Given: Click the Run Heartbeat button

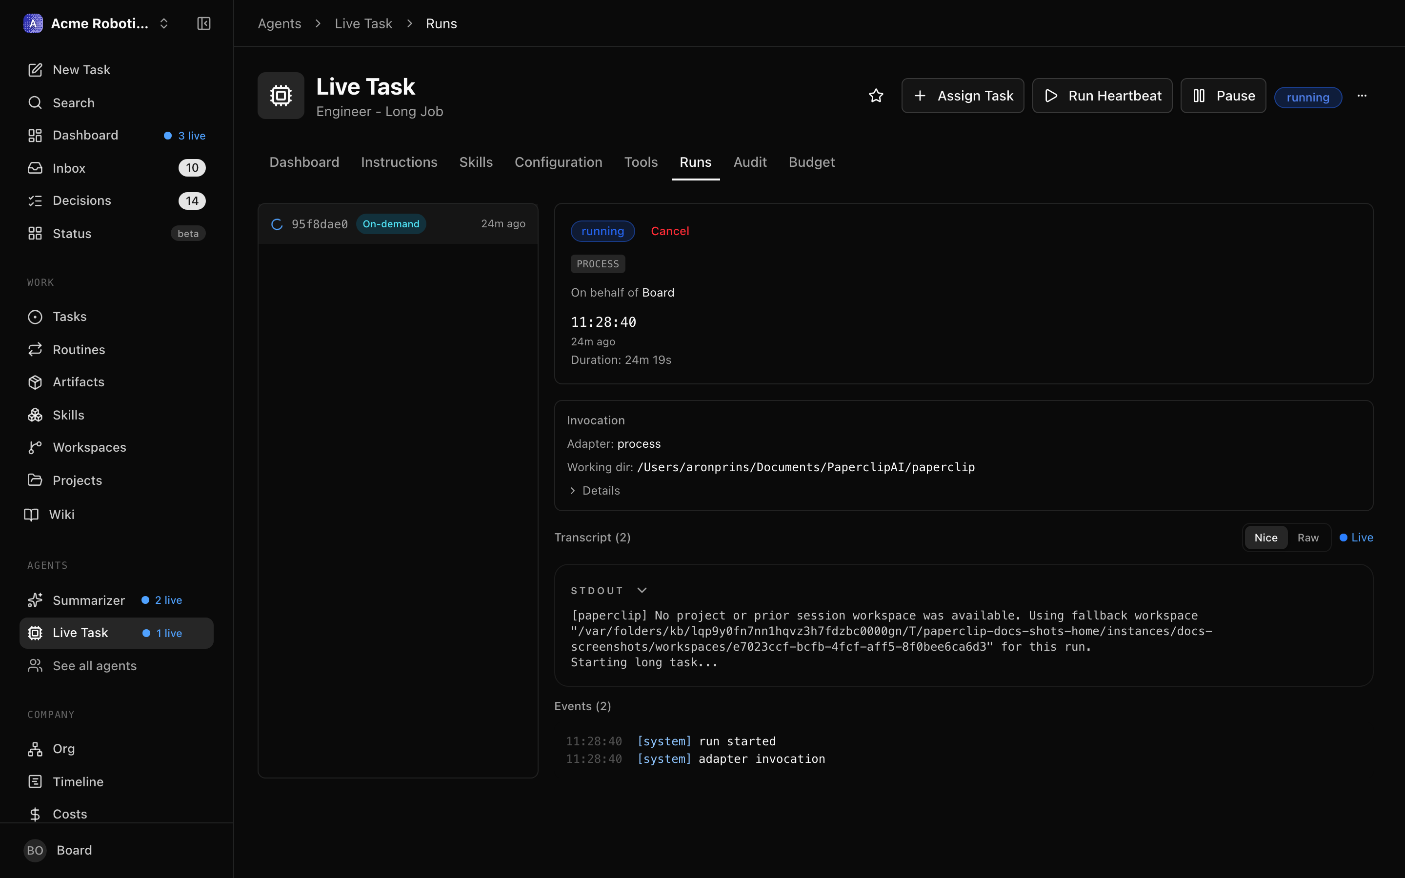Looking at the screenshot, I should coord(1102,96).
